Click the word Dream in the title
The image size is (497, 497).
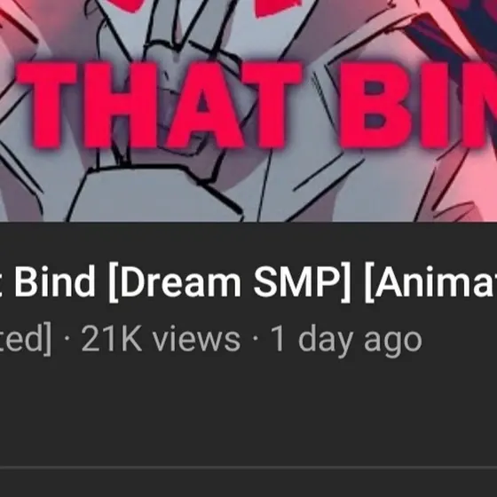point(180,281)
